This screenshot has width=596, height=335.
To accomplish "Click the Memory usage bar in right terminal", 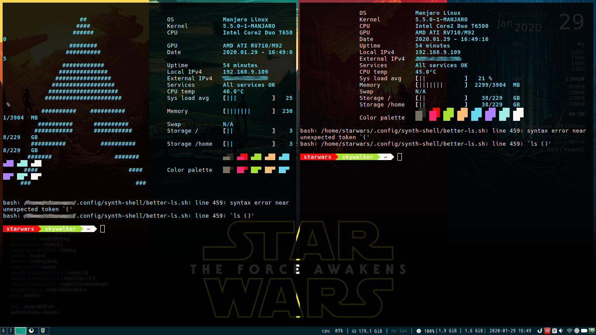I will pos(442,85).
